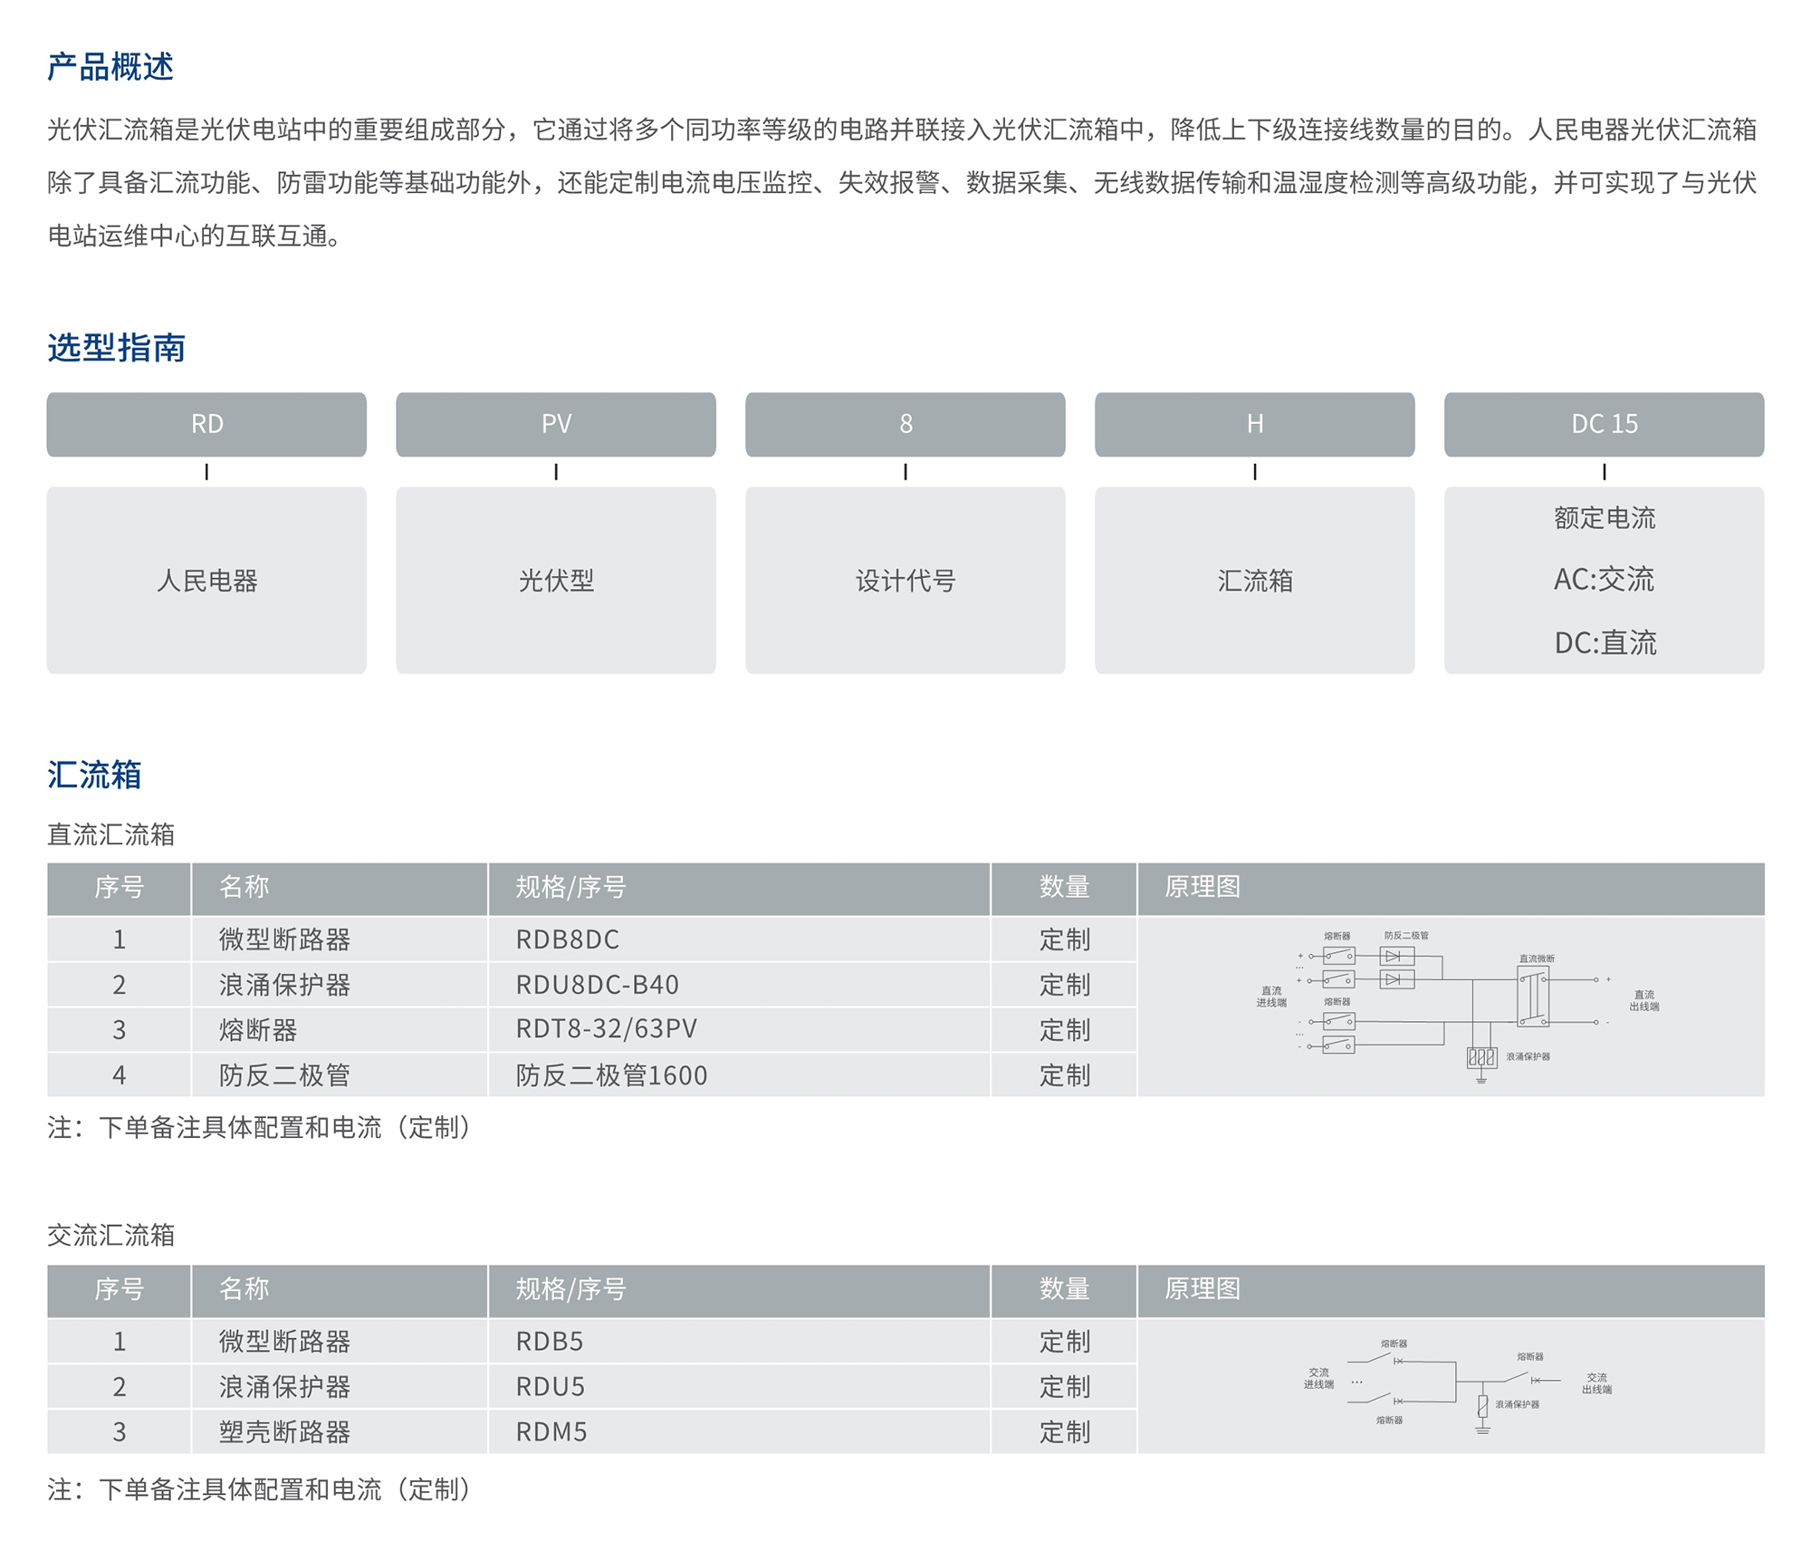The height and width of the screenshot is (1551, 1811).
Task: Click the H code box
Action: pos(1255,424)
